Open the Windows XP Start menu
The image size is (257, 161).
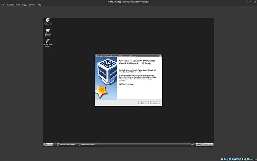click(48, 144)
